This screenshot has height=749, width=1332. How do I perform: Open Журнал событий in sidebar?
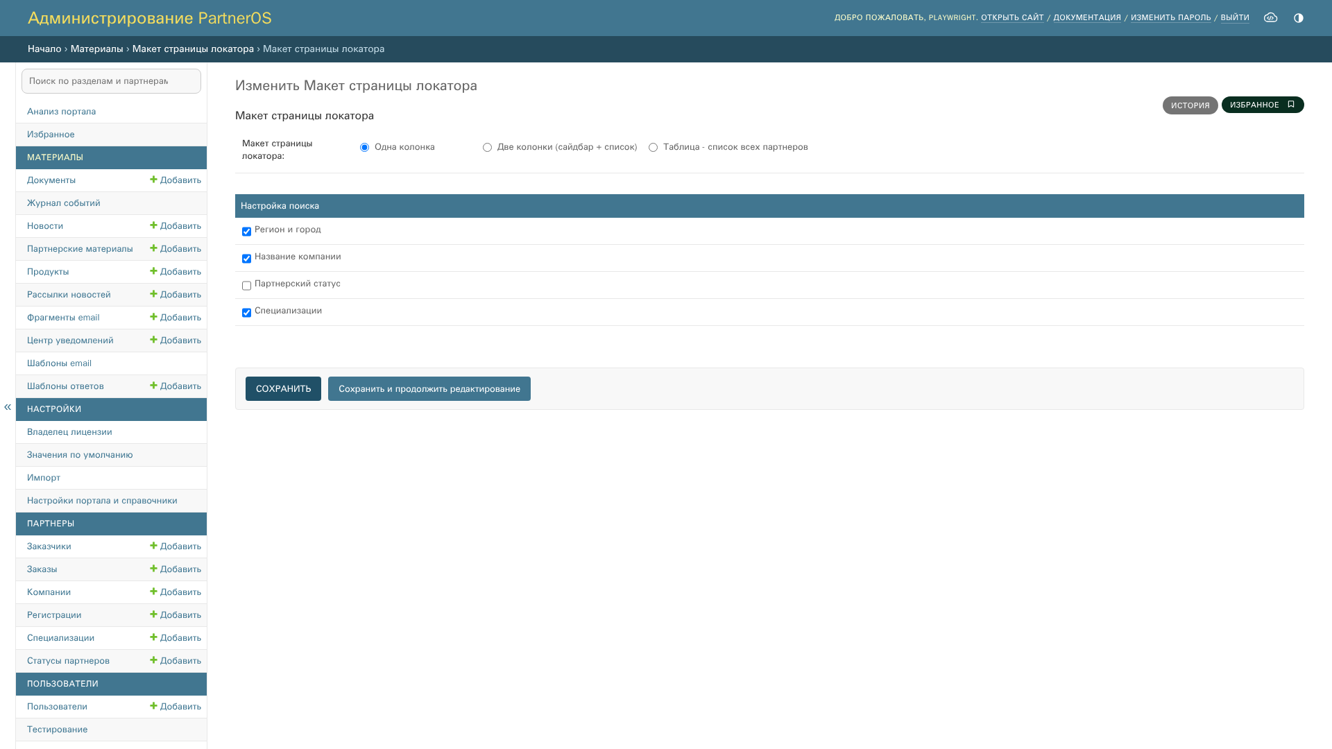click(64, 203)
